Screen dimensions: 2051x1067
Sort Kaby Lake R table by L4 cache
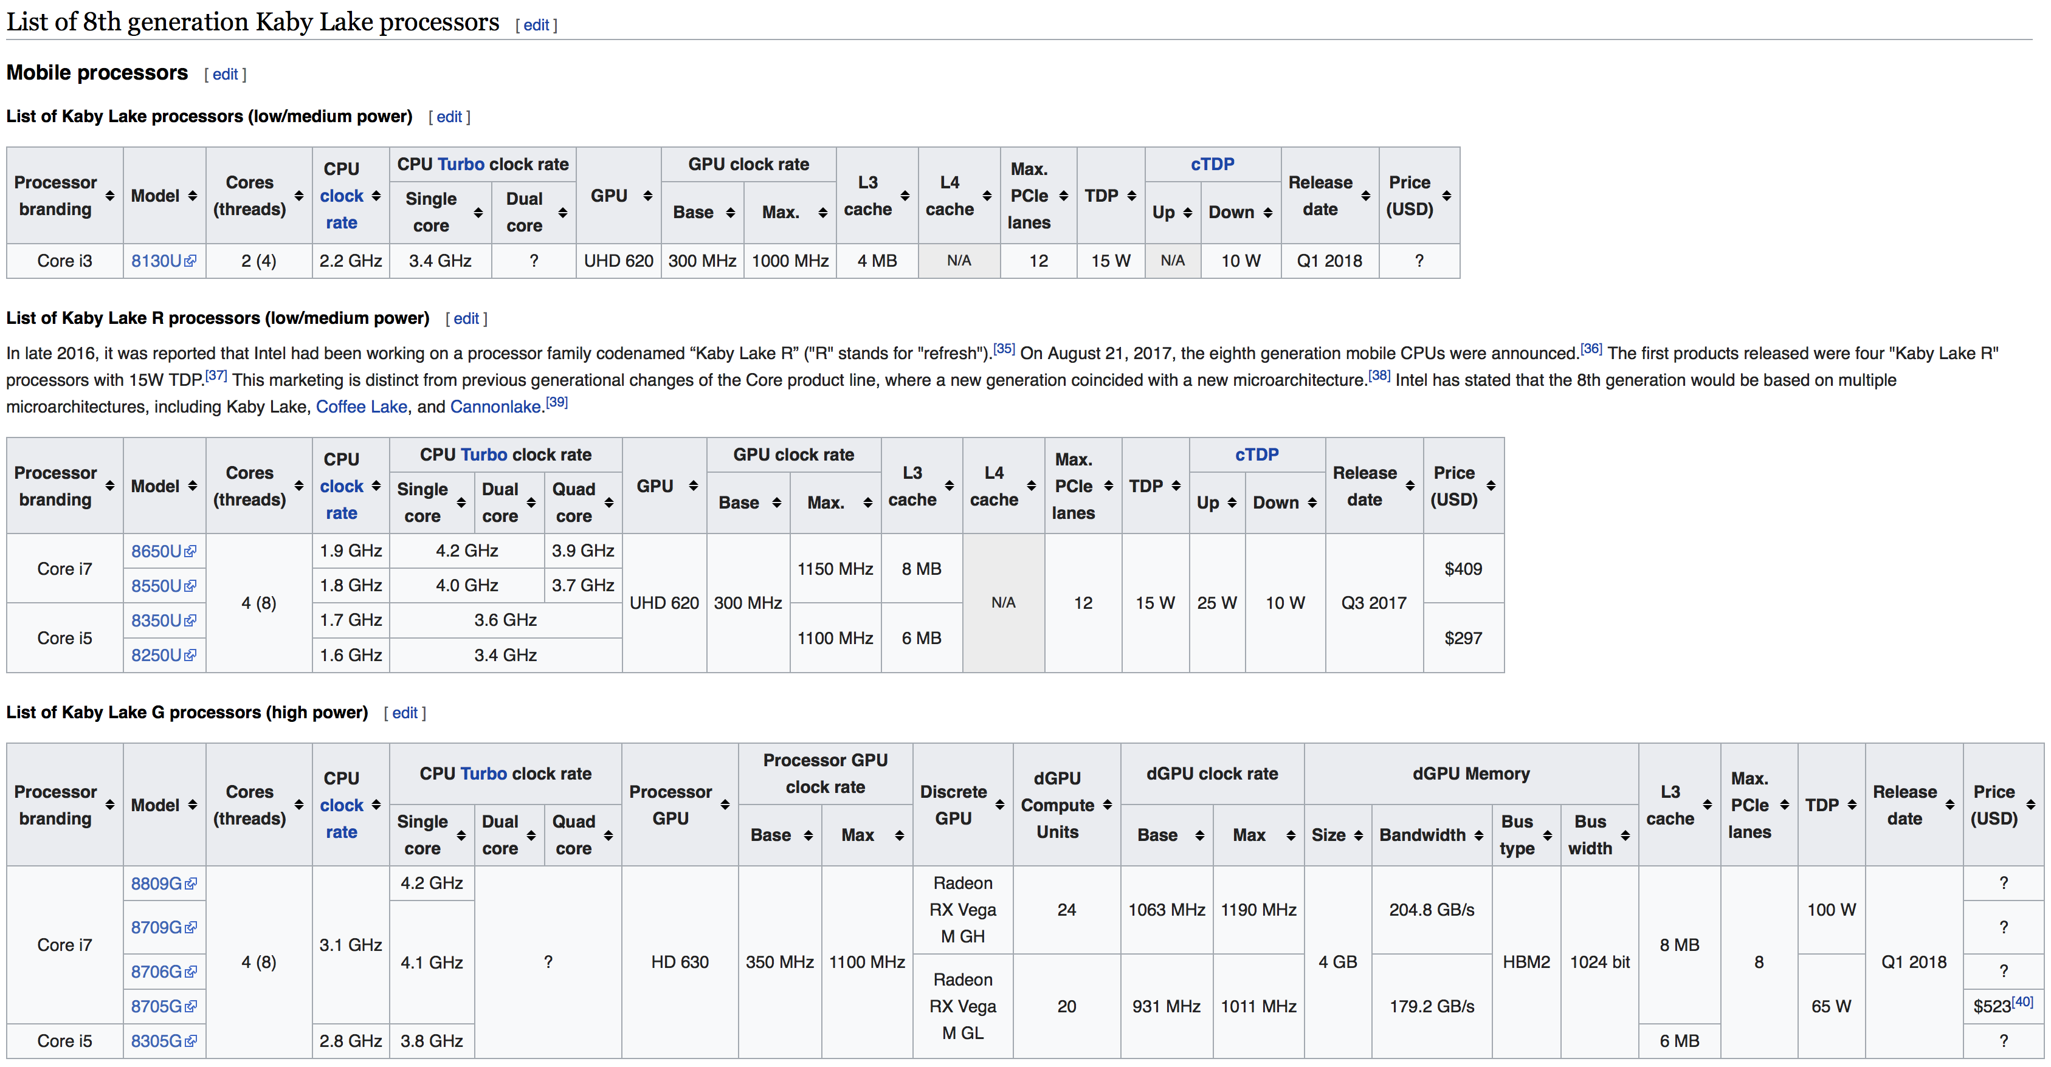(x=1031, y=486)
